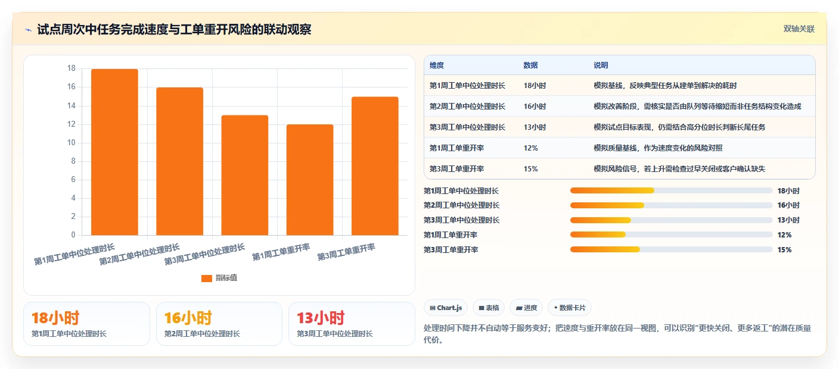Click the y-axis tick label 10
Screen dimensions: 839x369
click(72, 143)
